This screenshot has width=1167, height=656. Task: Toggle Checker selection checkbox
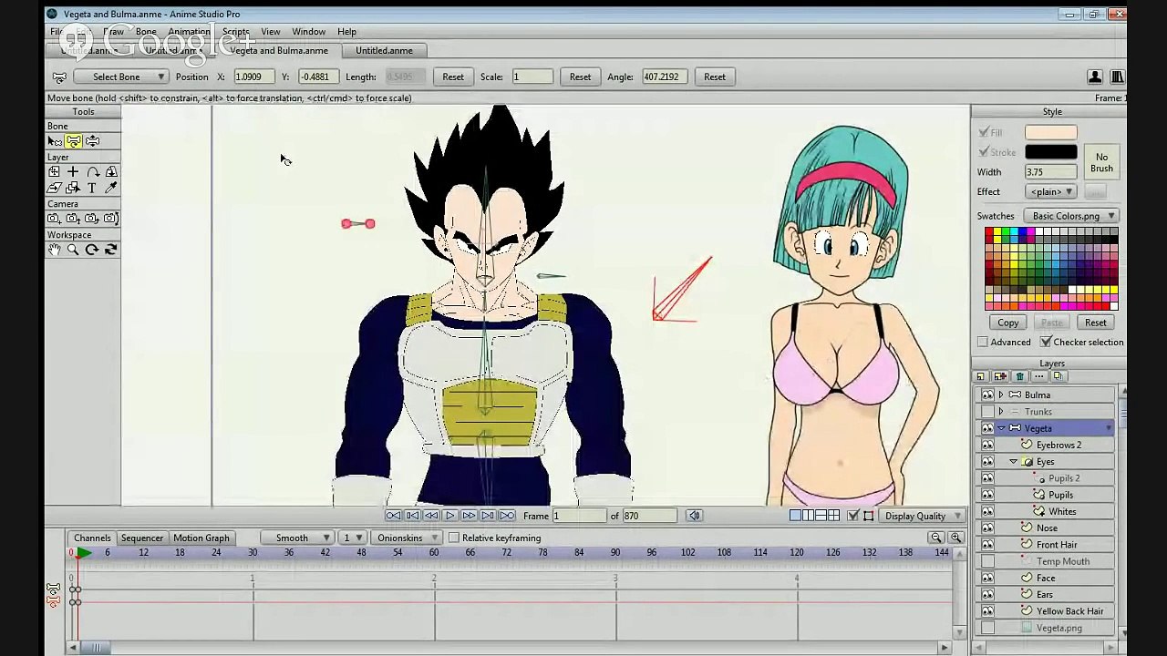click(1046, 343)
